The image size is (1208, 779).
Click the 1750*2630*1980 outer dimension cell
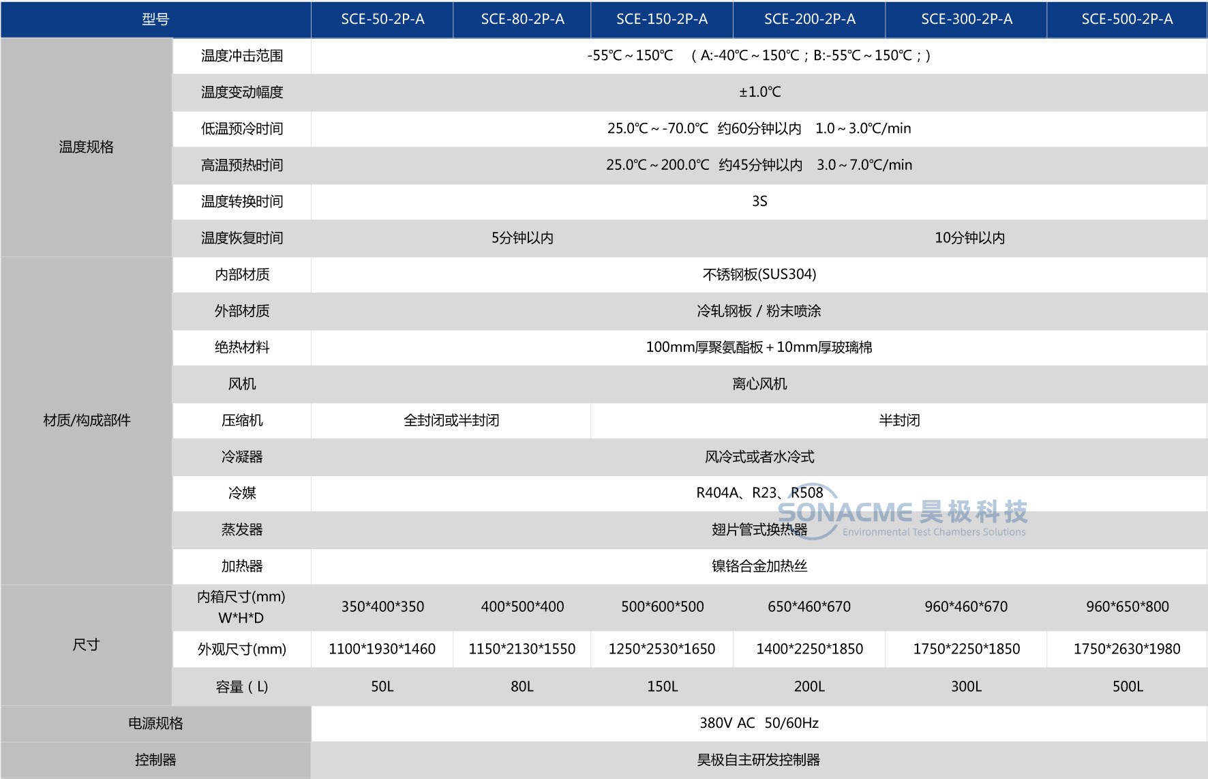tap(1127, 649)
